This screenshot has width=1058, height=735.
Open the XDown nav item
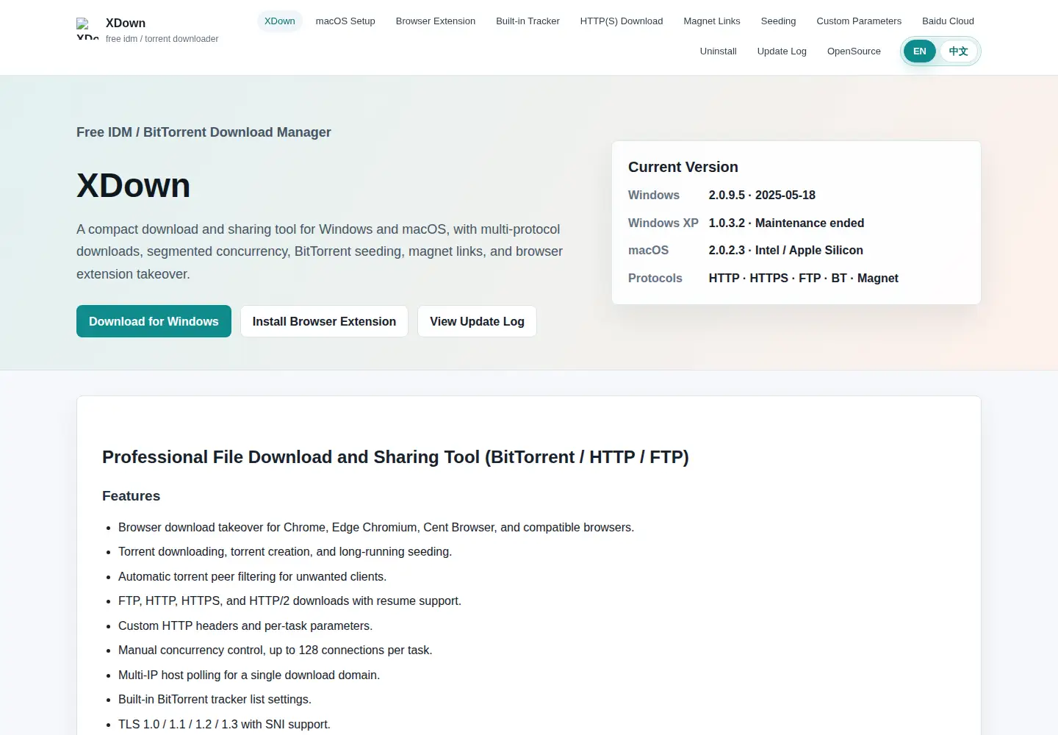[x=280, y=21]
